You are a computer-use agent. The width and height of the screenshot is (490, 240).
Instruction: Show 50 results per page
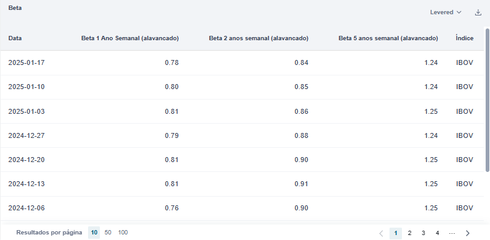[x=108, y=233]
